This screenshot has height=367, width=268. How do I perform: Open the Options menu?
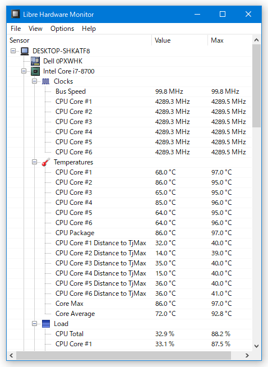[x=62, y=29]
